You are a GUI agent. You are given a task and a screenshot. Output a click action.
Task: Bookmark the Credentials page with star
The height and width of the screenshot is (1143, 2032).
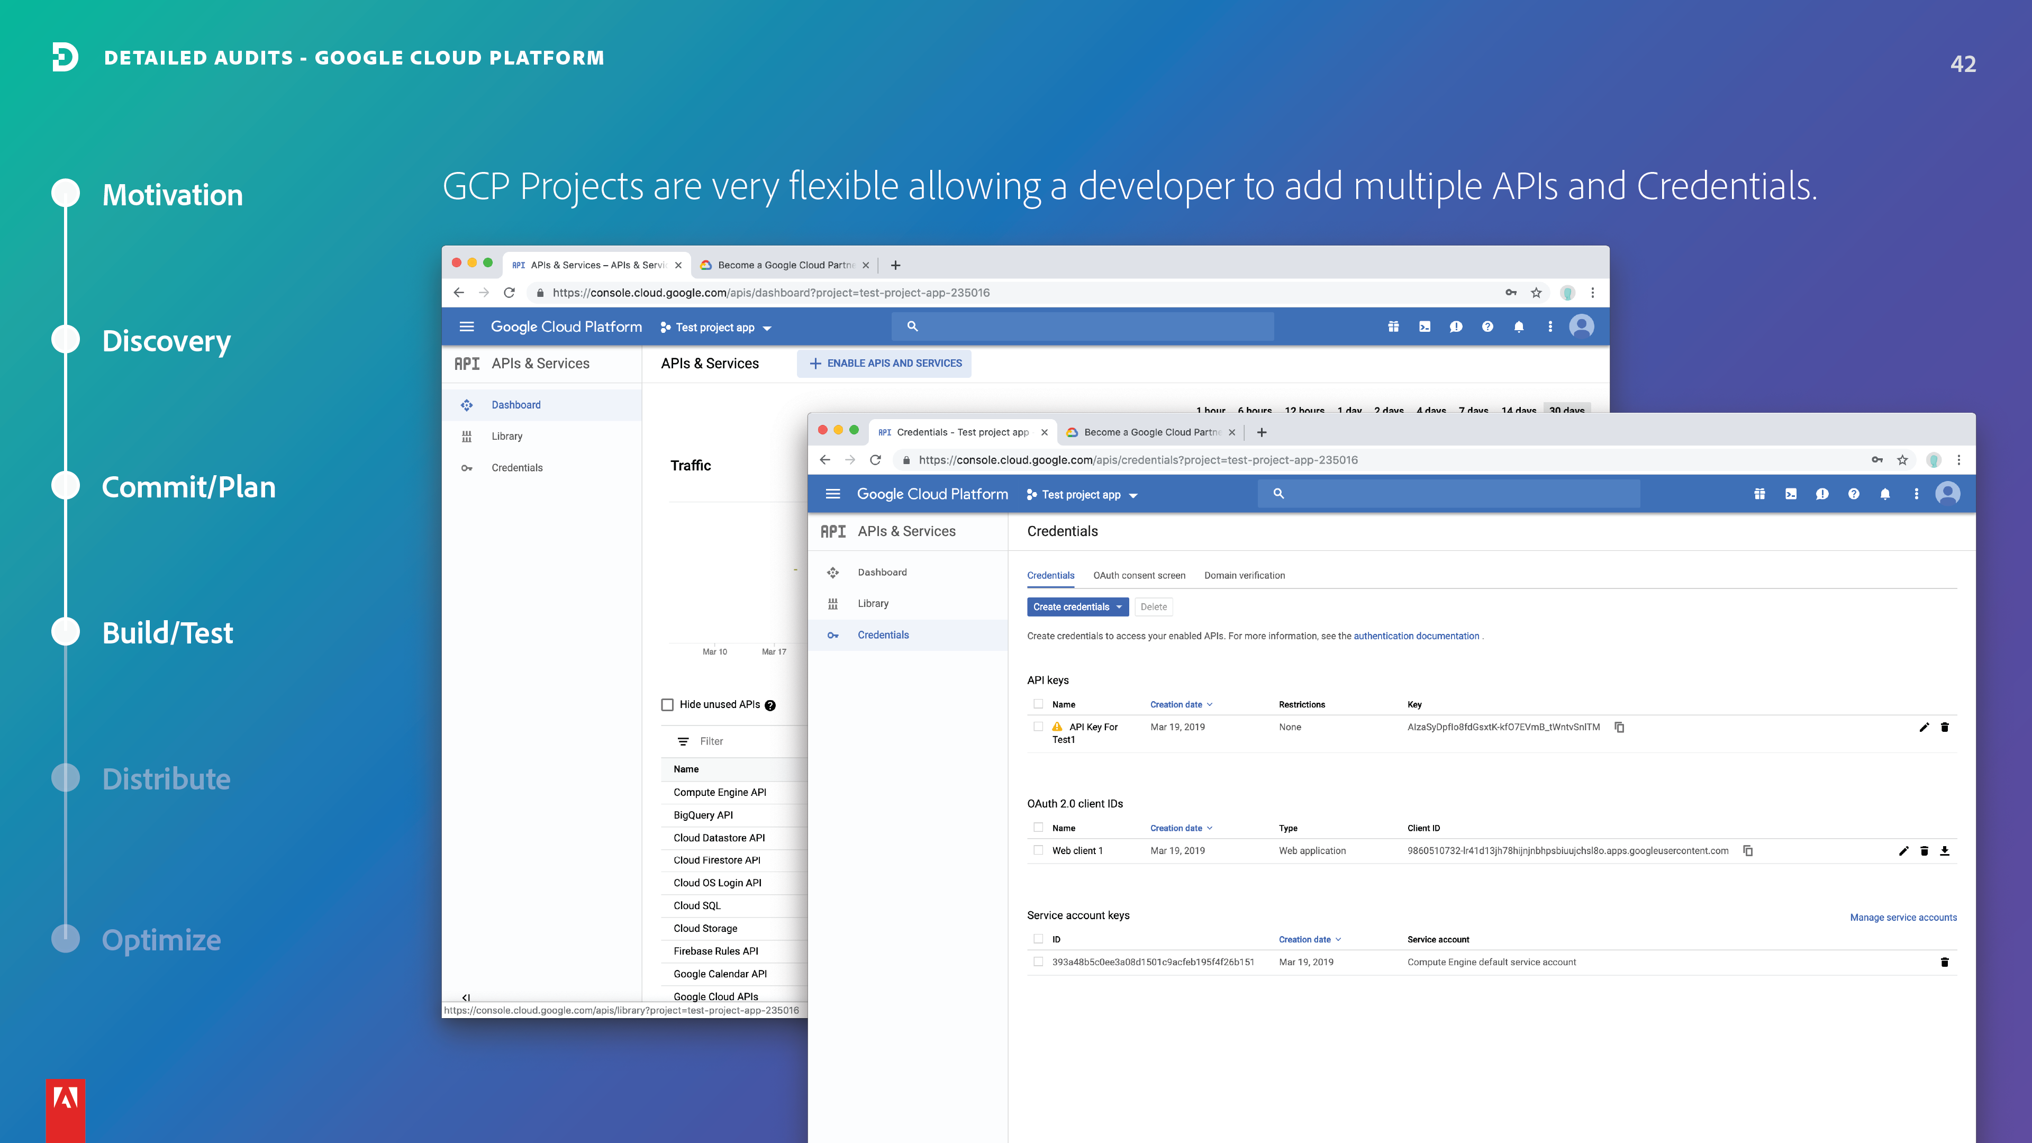(1903, 460)
